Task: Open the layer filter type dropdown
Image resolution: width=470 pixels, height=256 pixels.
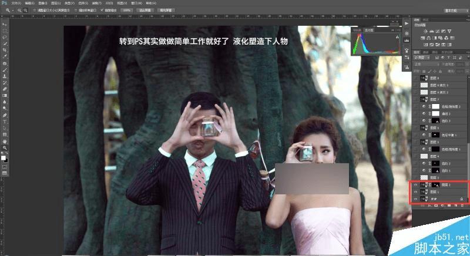Action: click(x=422, y=58)
